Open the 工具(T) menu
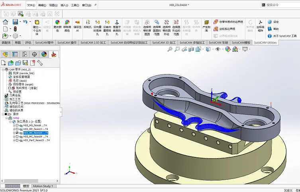This screenshot has height=192, width=300. pos(74,6)
